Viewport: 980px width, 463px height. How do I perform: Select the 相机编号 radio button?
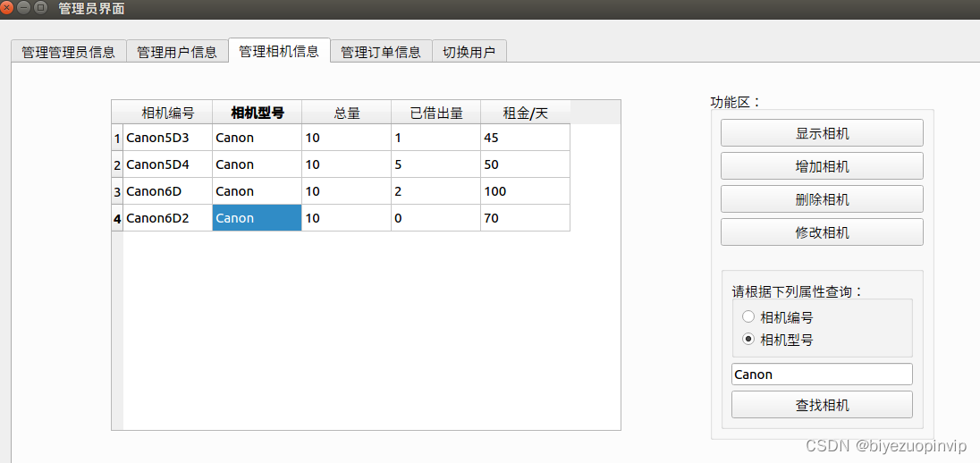[748, 316]
